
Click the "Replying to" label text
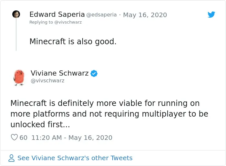point(41,22)
